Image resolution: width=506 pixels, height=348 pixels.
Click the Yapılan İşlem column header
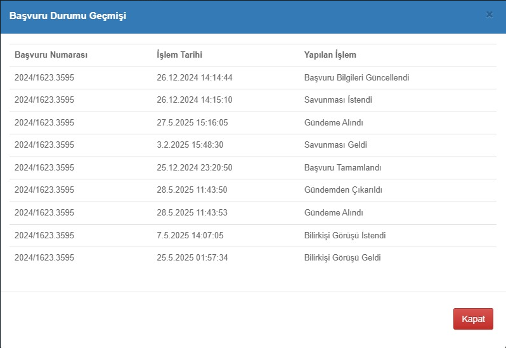(330, 55)
